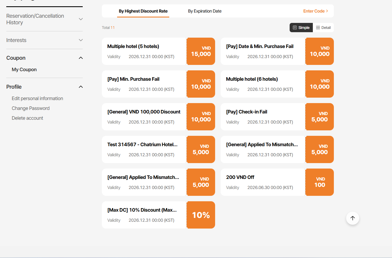Collapse the Coupon section
The width and height of the screenshot is (392, 258).
pyautogui.click(x=81, y=58)
